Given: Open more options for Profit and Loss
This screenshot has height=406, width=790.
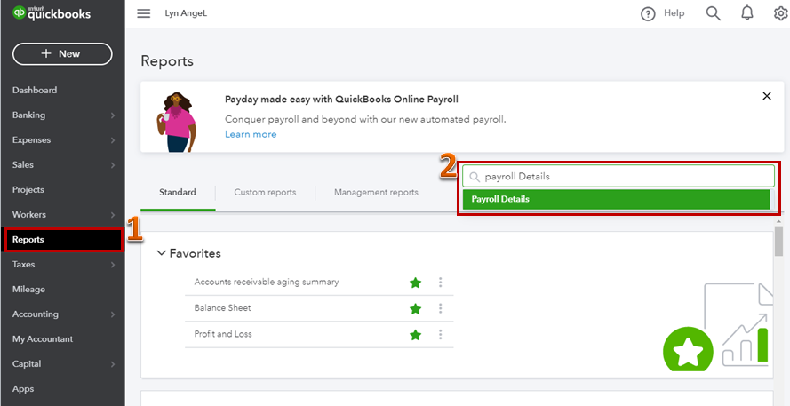Looking at the screenshot, I should 441,334.
